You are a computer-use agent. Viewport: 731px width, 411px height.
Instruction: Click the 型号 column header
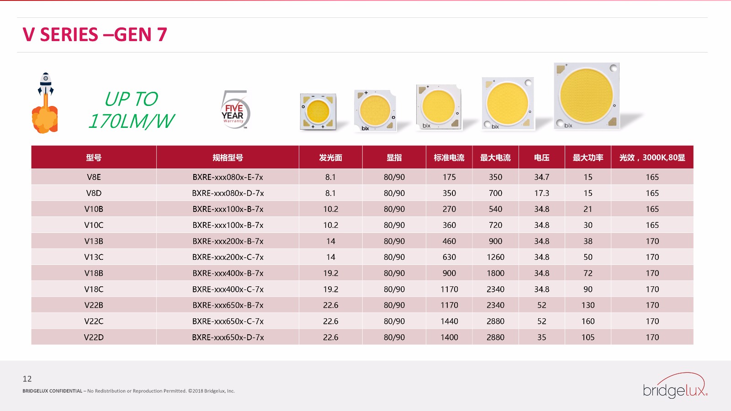94,158
